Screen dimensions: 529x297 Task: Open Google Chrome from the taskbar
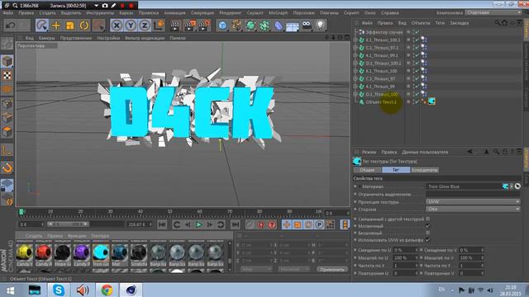[x=107, y=290]
